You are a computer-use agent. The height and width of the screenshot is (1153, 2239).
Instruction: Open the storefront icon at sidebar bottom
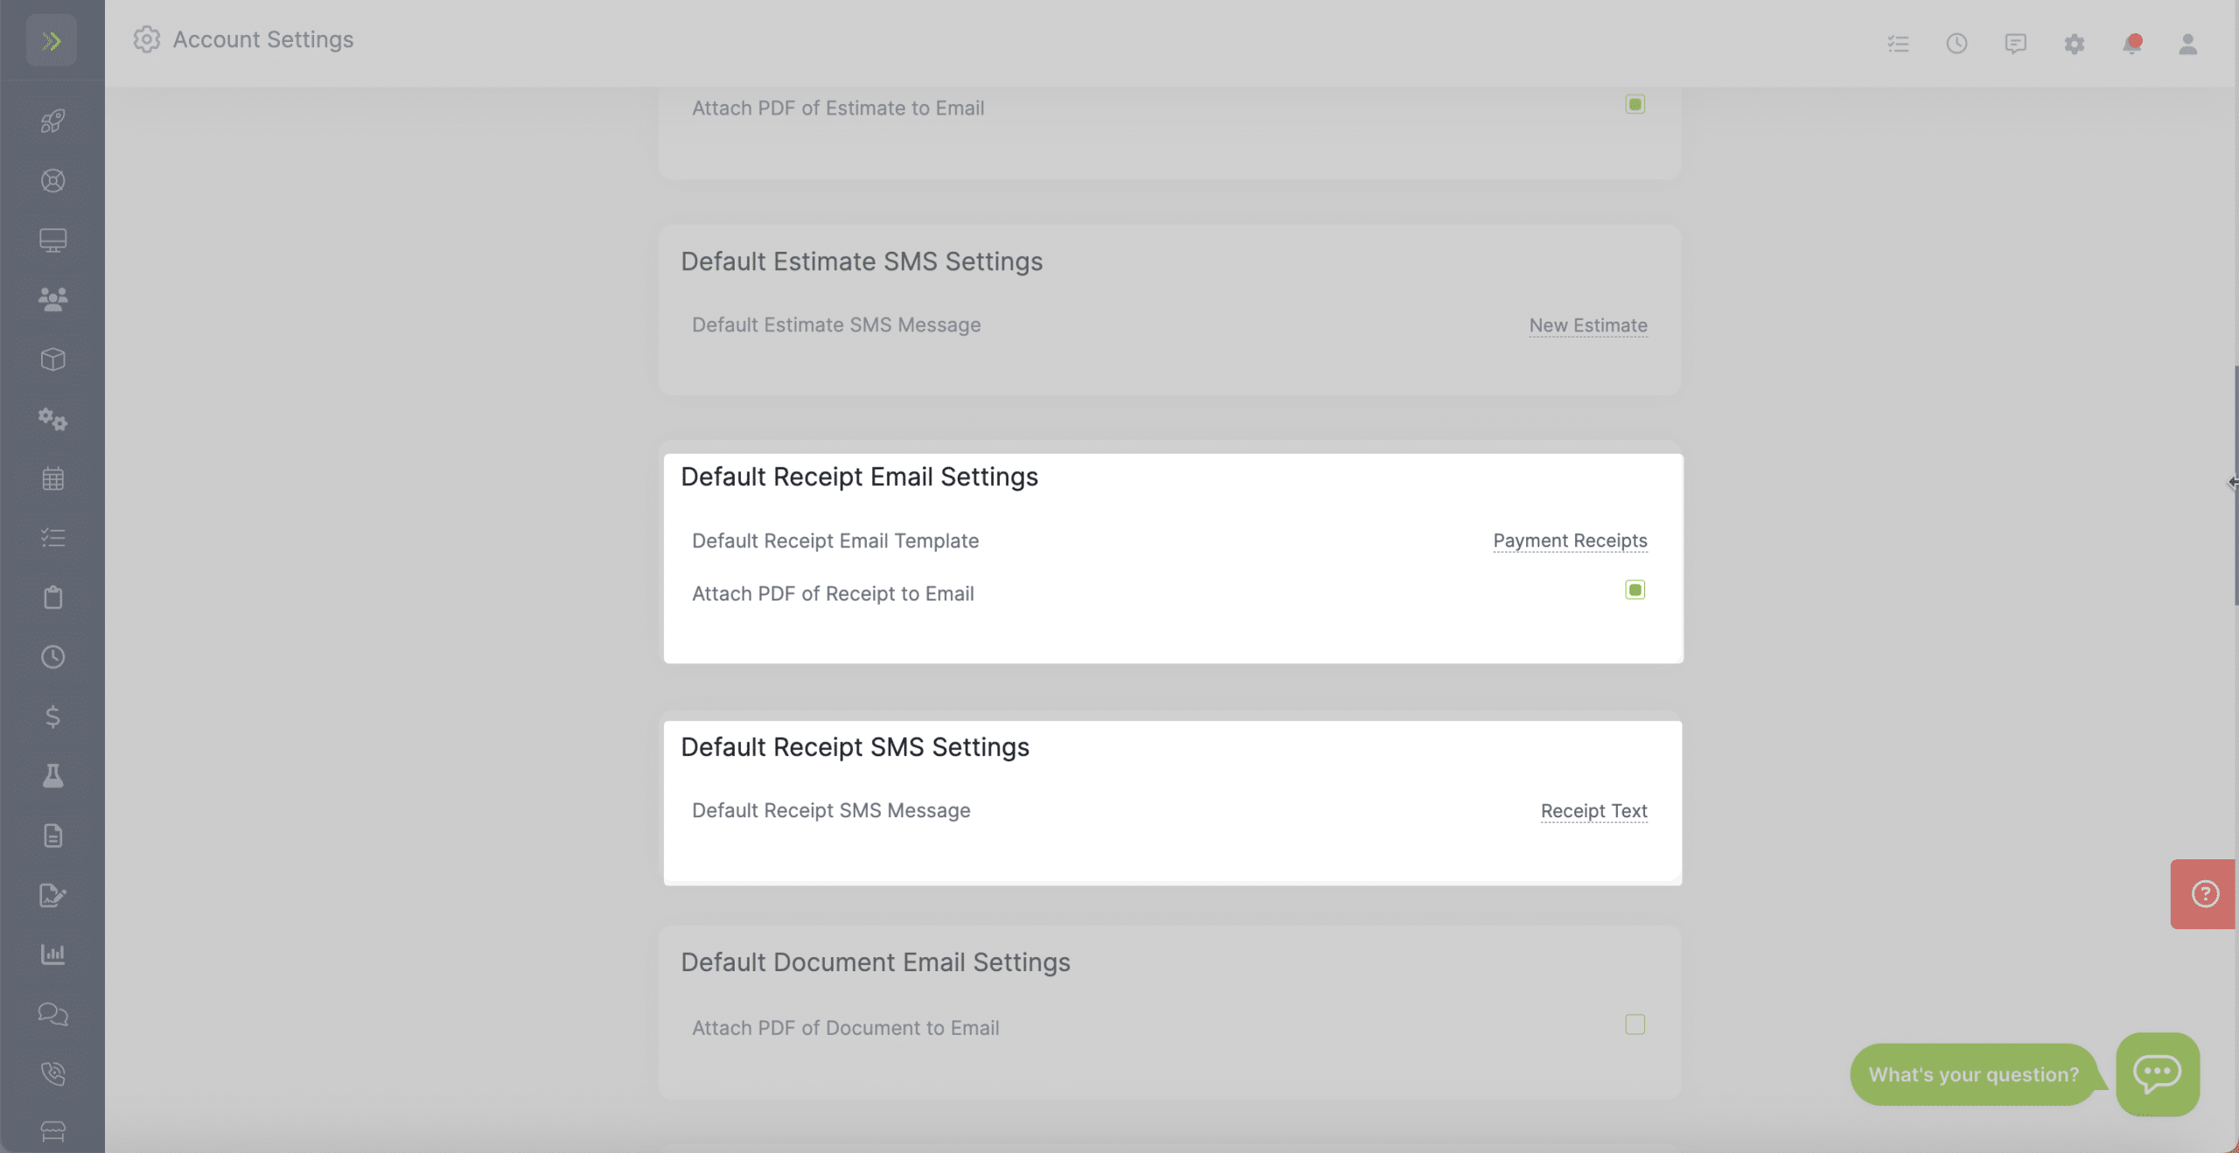[52, 1132]
